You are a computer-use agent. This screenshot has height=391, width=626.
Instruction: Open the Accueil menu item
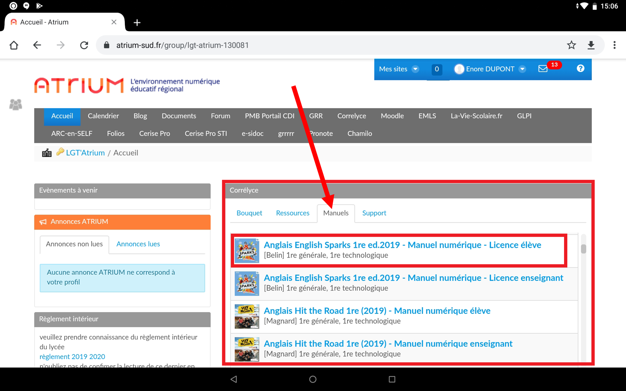(x=62, y=116)
